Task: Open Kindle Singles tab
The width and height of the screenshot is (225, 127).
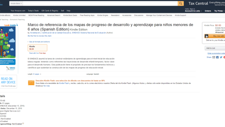Action: pos(103,15)
